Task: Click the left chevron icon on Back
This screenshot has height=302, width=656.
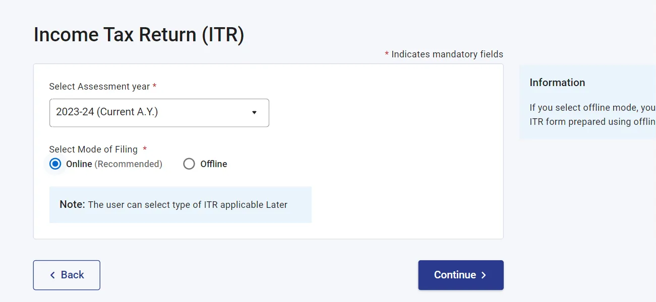Action: pyautogui.click(x=52, y=275)
